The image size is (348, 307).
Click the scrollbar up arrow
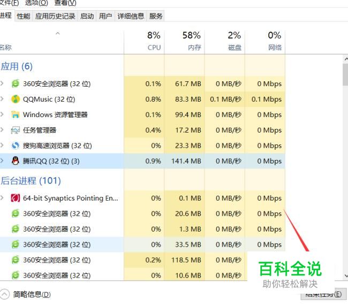[345, 59]
